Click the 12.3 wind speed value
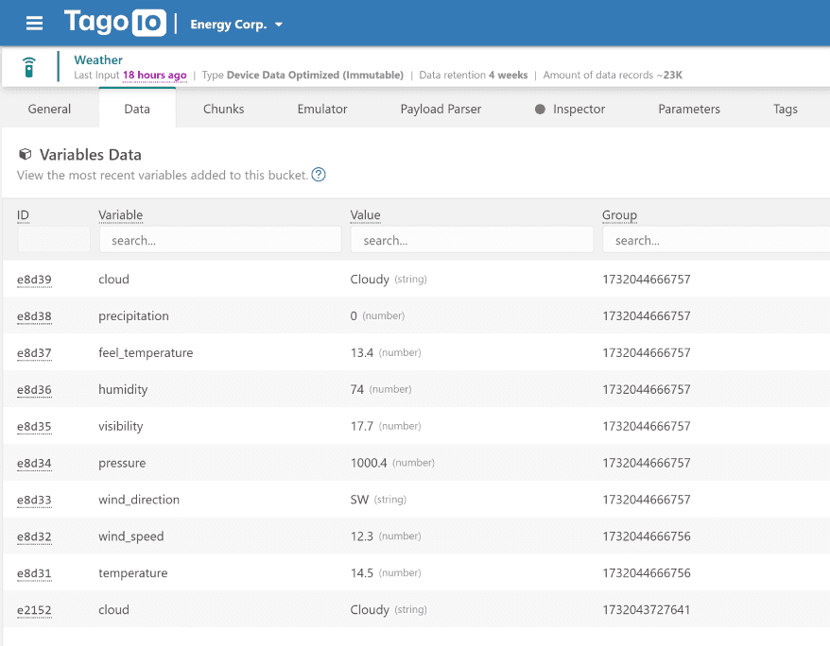The height and width of the screenshot is (646, 830). click(x=361, y=536)
